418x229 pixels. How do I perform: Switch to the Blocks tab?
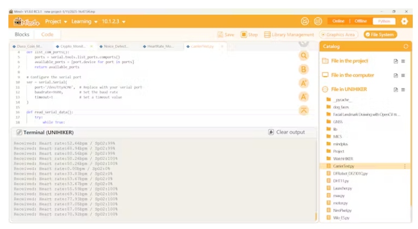22,34
